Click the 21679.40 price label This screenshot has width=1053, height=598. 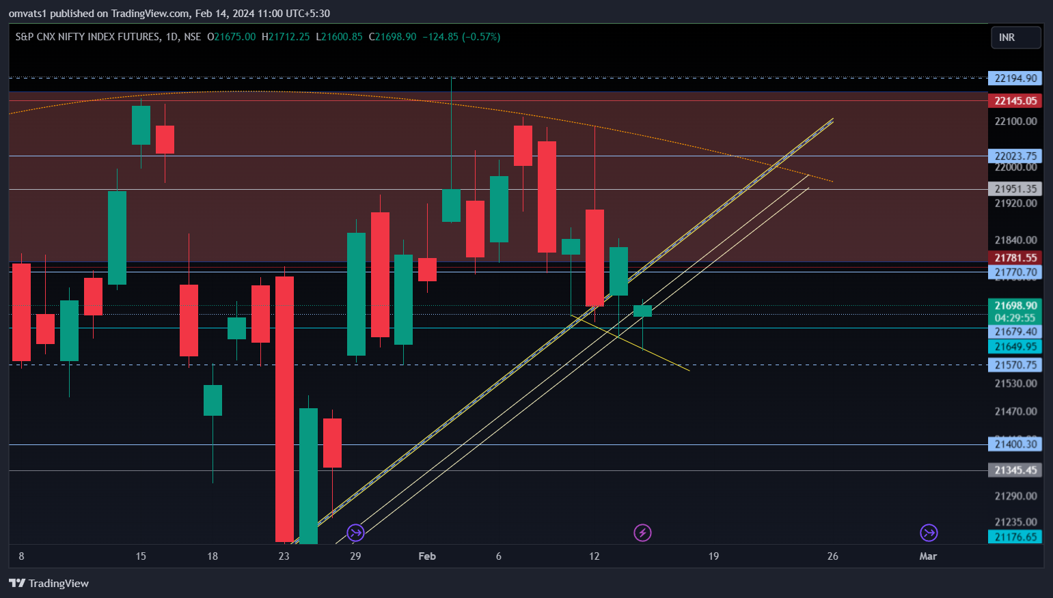pyautogui.click(x=1015, y=331)
